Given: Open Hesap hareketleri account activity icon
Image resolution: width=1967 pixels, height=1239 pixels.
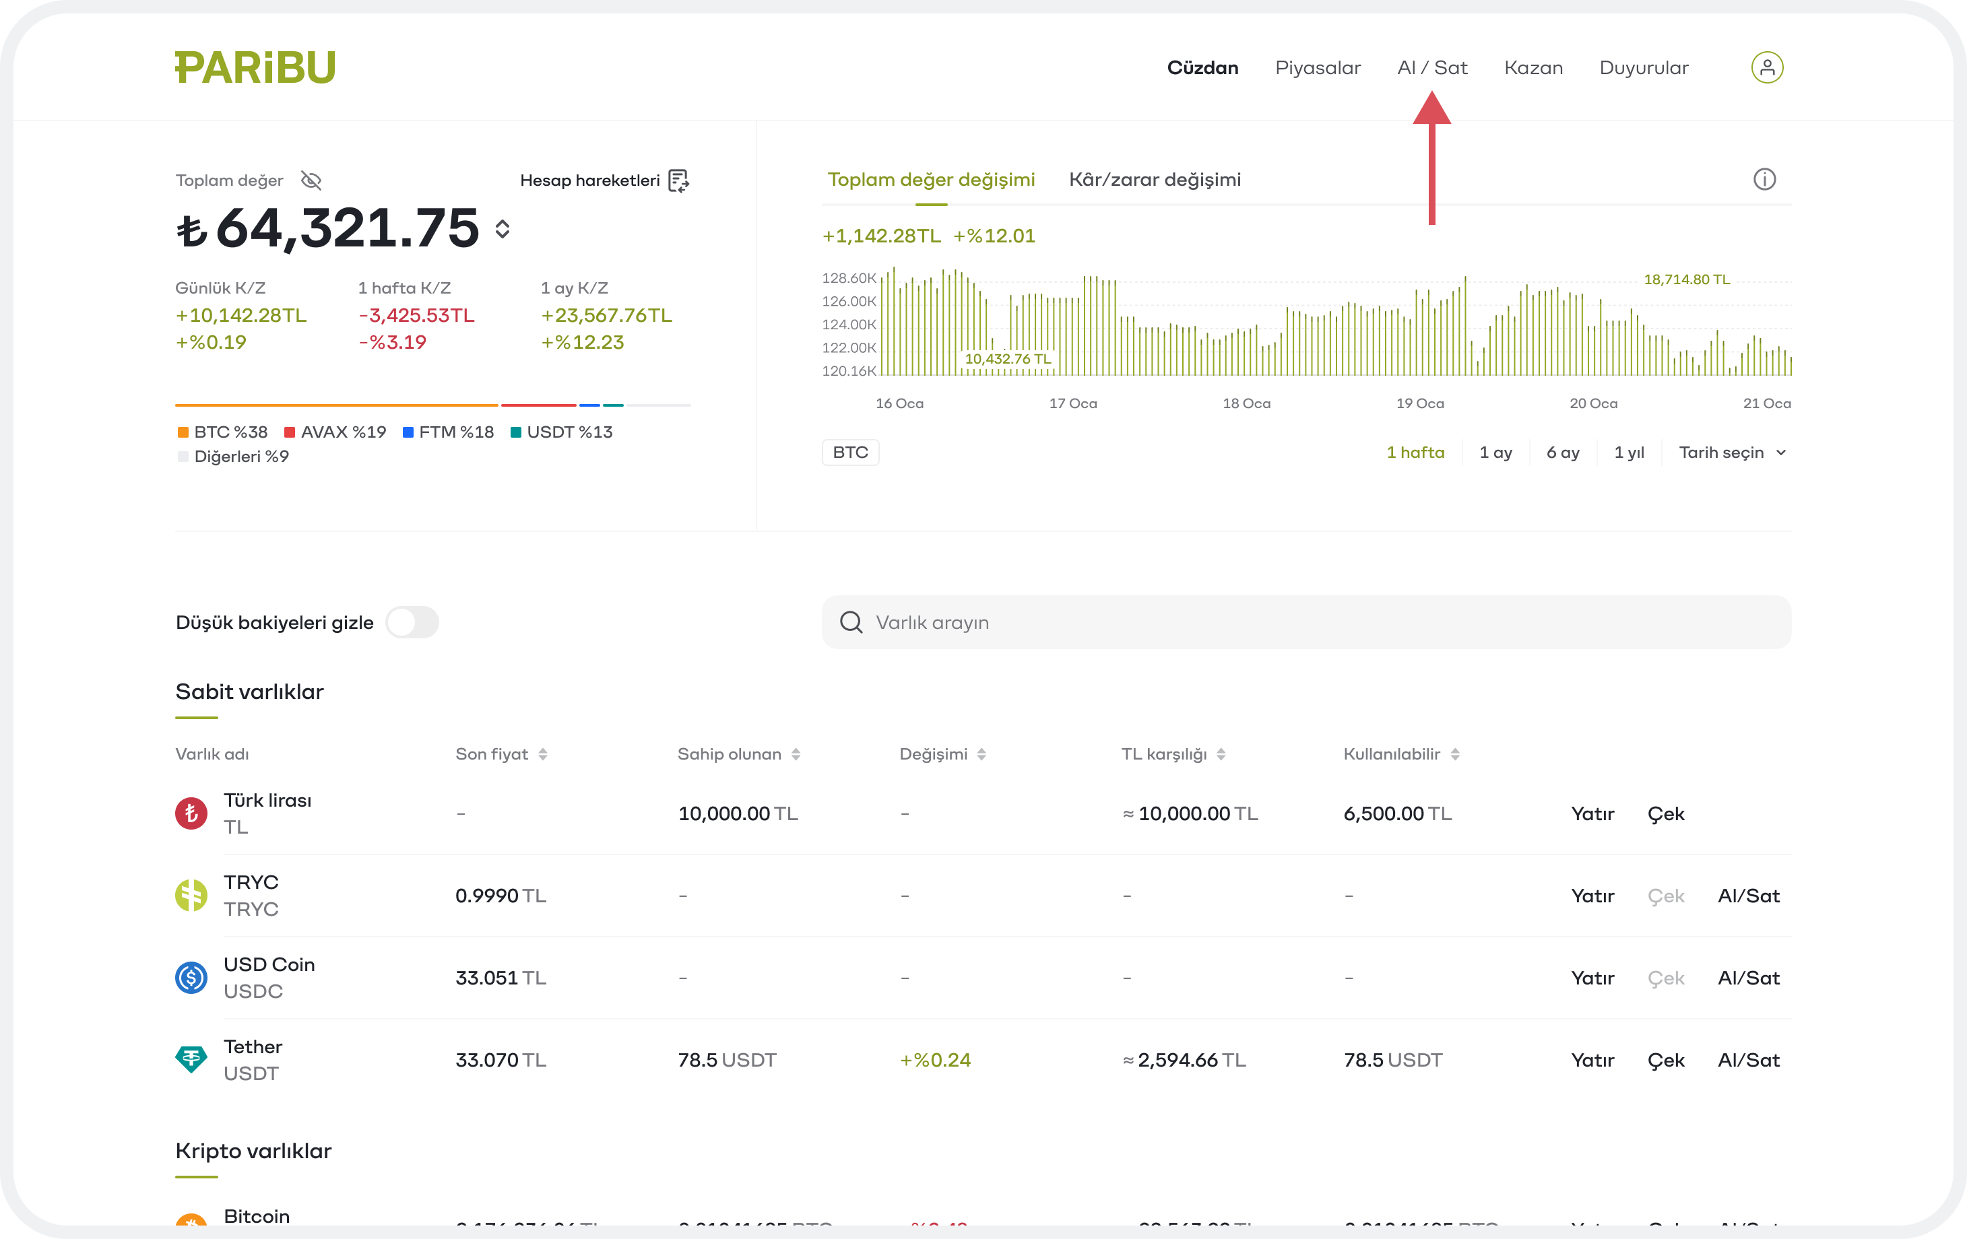Looking at the screenshot, I should 679,180.
